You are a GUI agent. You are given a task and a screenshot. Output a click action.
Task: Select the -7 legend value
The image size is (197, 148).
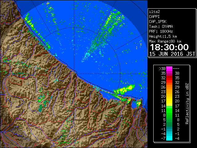(163, 138)
